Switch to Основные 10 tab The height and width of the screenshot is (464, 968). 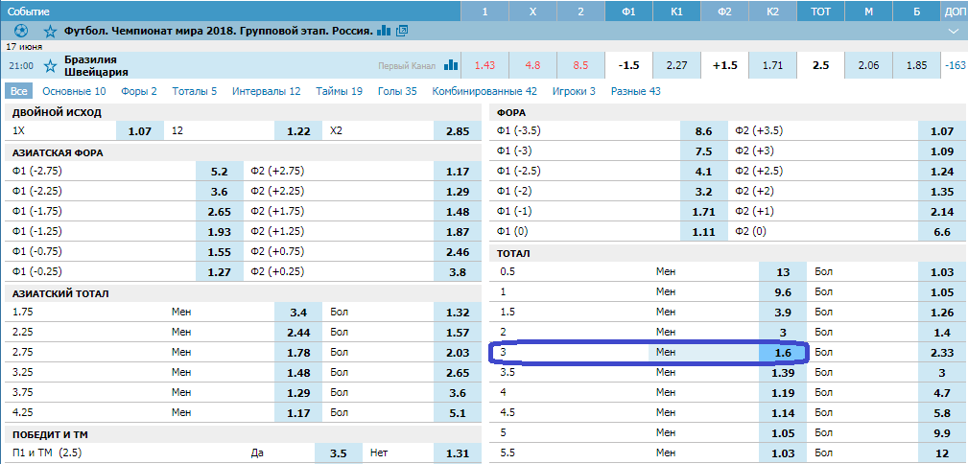(x=74, y=91)
